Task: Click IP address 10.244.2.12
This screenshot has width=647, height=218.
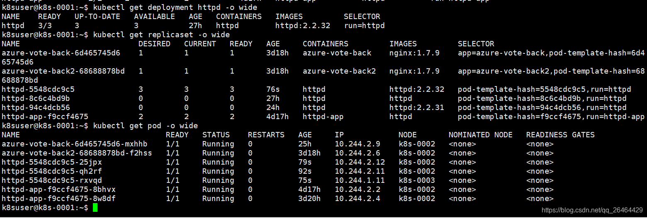Action: 360,162
